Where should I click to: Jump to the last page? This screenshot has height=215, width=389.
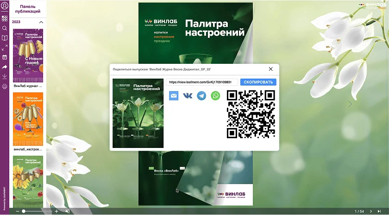point(379,211)
